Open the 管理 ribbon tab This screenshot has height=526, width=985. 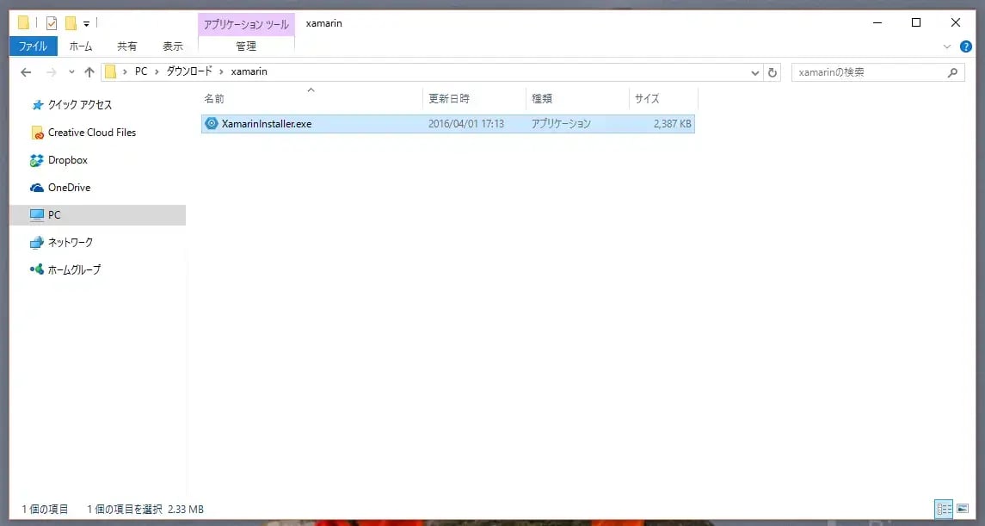[x=246, y=46]
